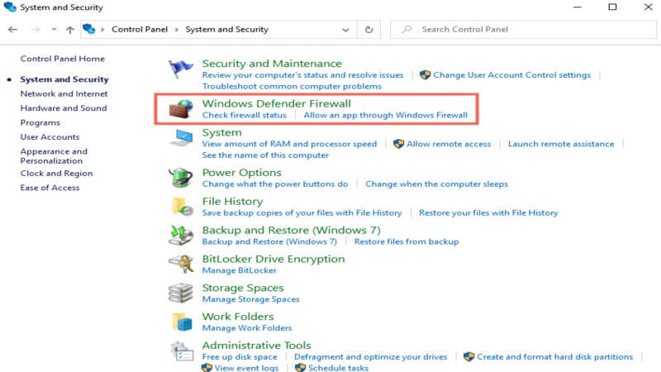Viewport: 661px width, 372px height.
Task: Go up one folder level
Action: [x=70, y=30]
